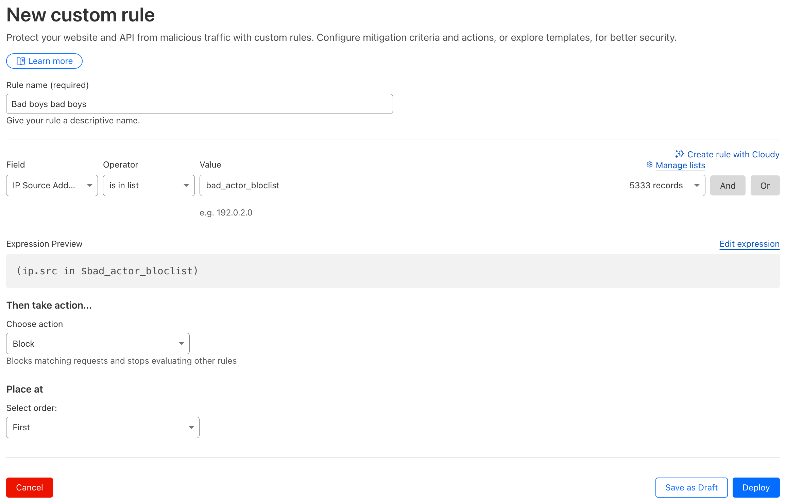Add an Or condition
786x501 pixels.
point(765,186)
